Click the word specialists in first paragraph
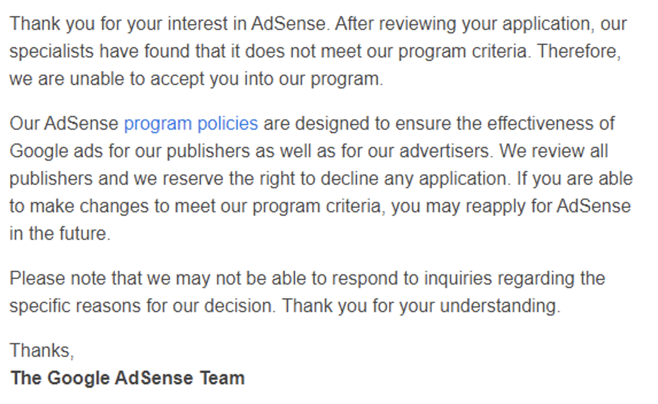658x404 pixels. pyautogui.click(x=52, y=52)
